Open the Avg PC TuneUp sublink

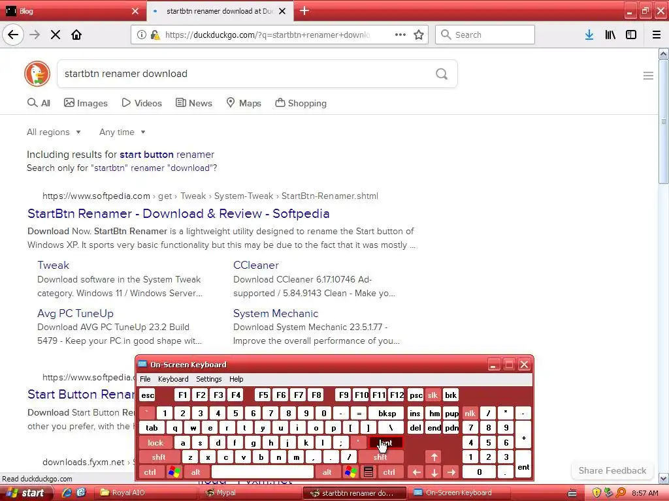click(x=76, y=313)
